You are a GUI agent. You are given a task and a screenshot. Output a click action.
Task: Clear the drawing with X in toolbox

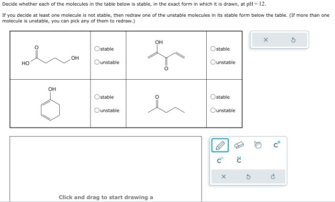click(x=223, y=177)
